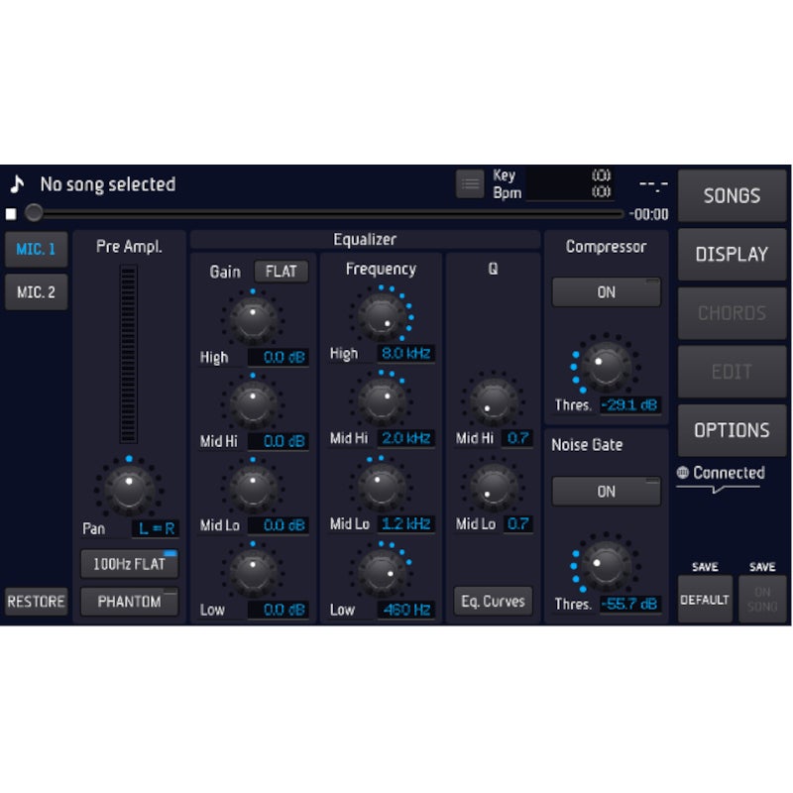Click the song position slider handle
The image size is (793, 793).
coord(34,213)
